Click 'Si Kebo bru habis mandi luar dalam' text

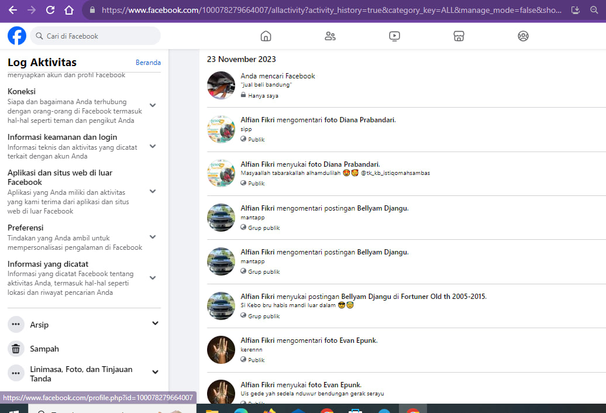pyautogui.click(x=288, y=305)
